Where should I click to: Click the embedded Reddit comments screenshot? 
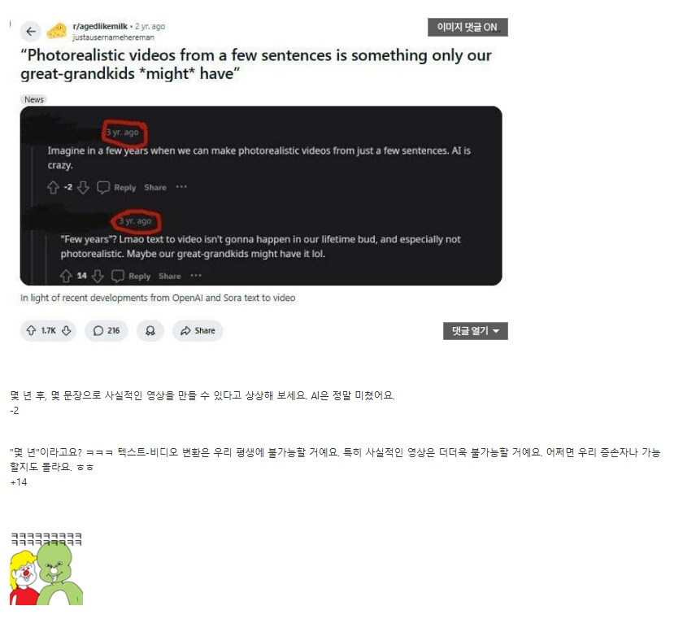pyautogui.click(x=261, y=196)
